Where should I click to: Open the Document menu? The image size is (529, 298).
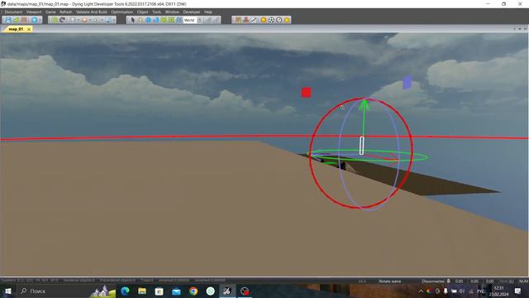point(13,12)
